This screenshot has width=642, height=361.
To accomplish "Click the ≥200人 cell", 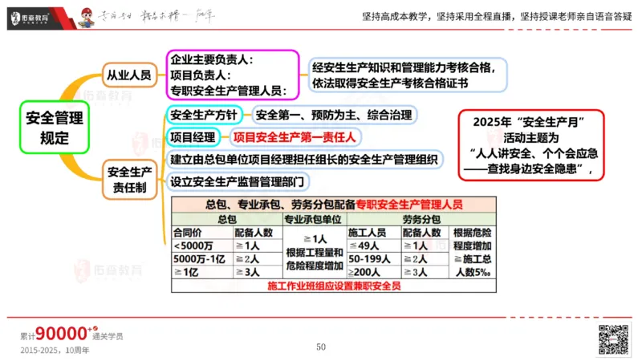I will 373,272.
